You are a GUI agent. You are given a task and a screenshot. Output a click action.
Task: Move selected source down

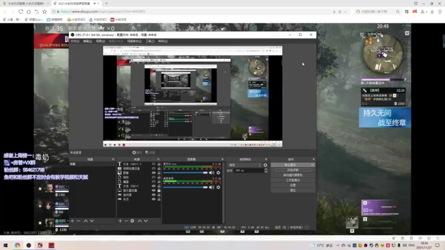[146, 221]
